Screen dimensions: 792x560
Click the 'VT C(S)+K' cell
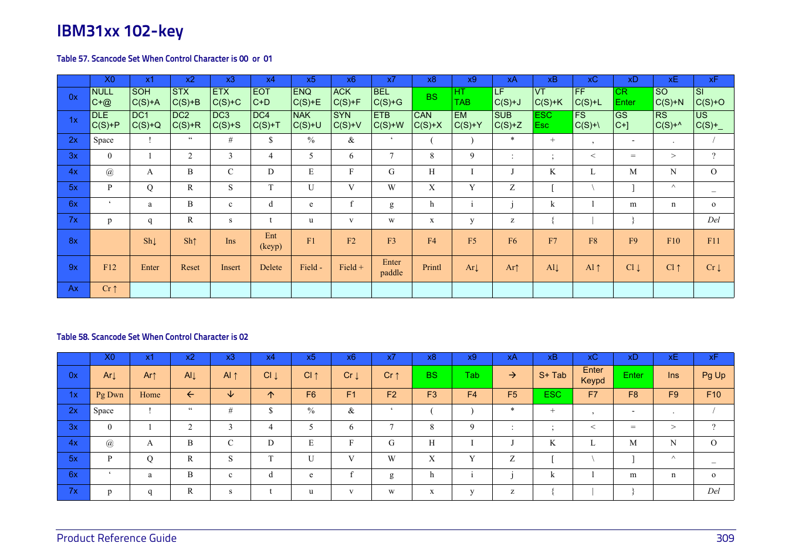pyautogui.click(x=553, y=97)
